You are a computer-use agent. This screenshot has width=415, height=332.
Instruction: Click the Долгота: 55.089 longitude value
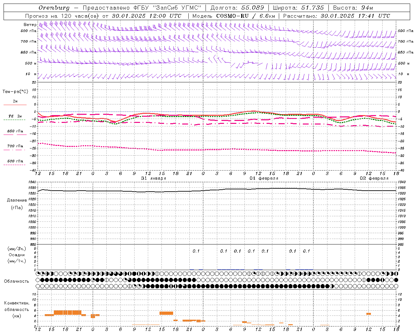pos(237,8)
